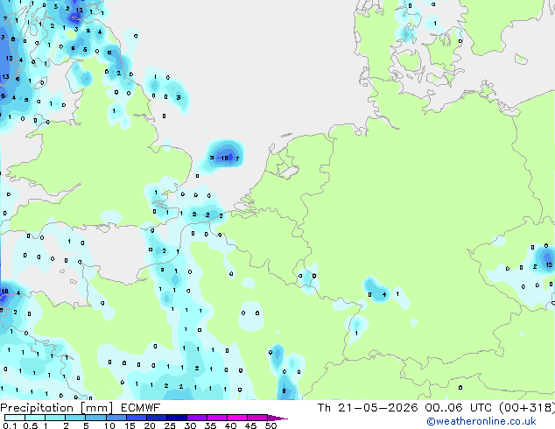Screen dimensions: 555x429
Task: Select the 2–5 mm legend color box
Action: pos(75,418)
